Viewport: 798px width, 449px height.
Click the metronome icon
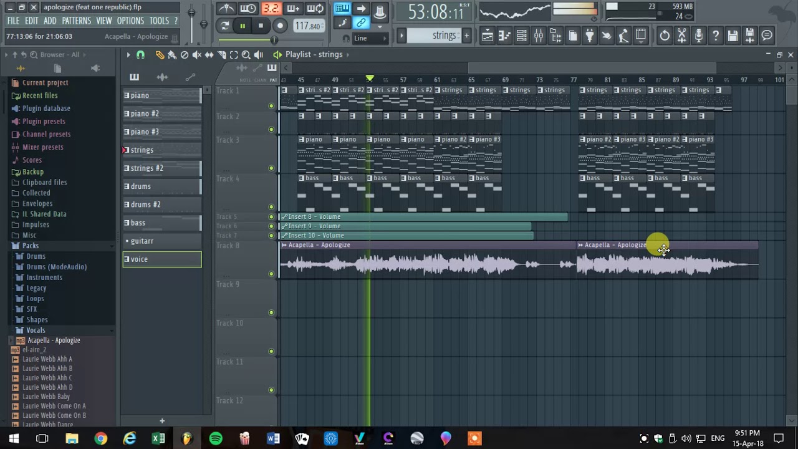[226, 9]
